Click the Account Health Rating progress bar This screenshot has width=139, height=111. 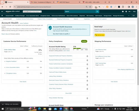click(80, 48)
